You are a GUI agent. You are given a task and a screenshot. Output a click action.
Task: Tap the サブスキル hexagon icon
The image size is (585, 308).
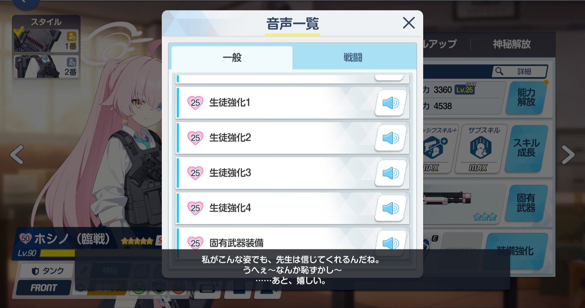point(480,147)
